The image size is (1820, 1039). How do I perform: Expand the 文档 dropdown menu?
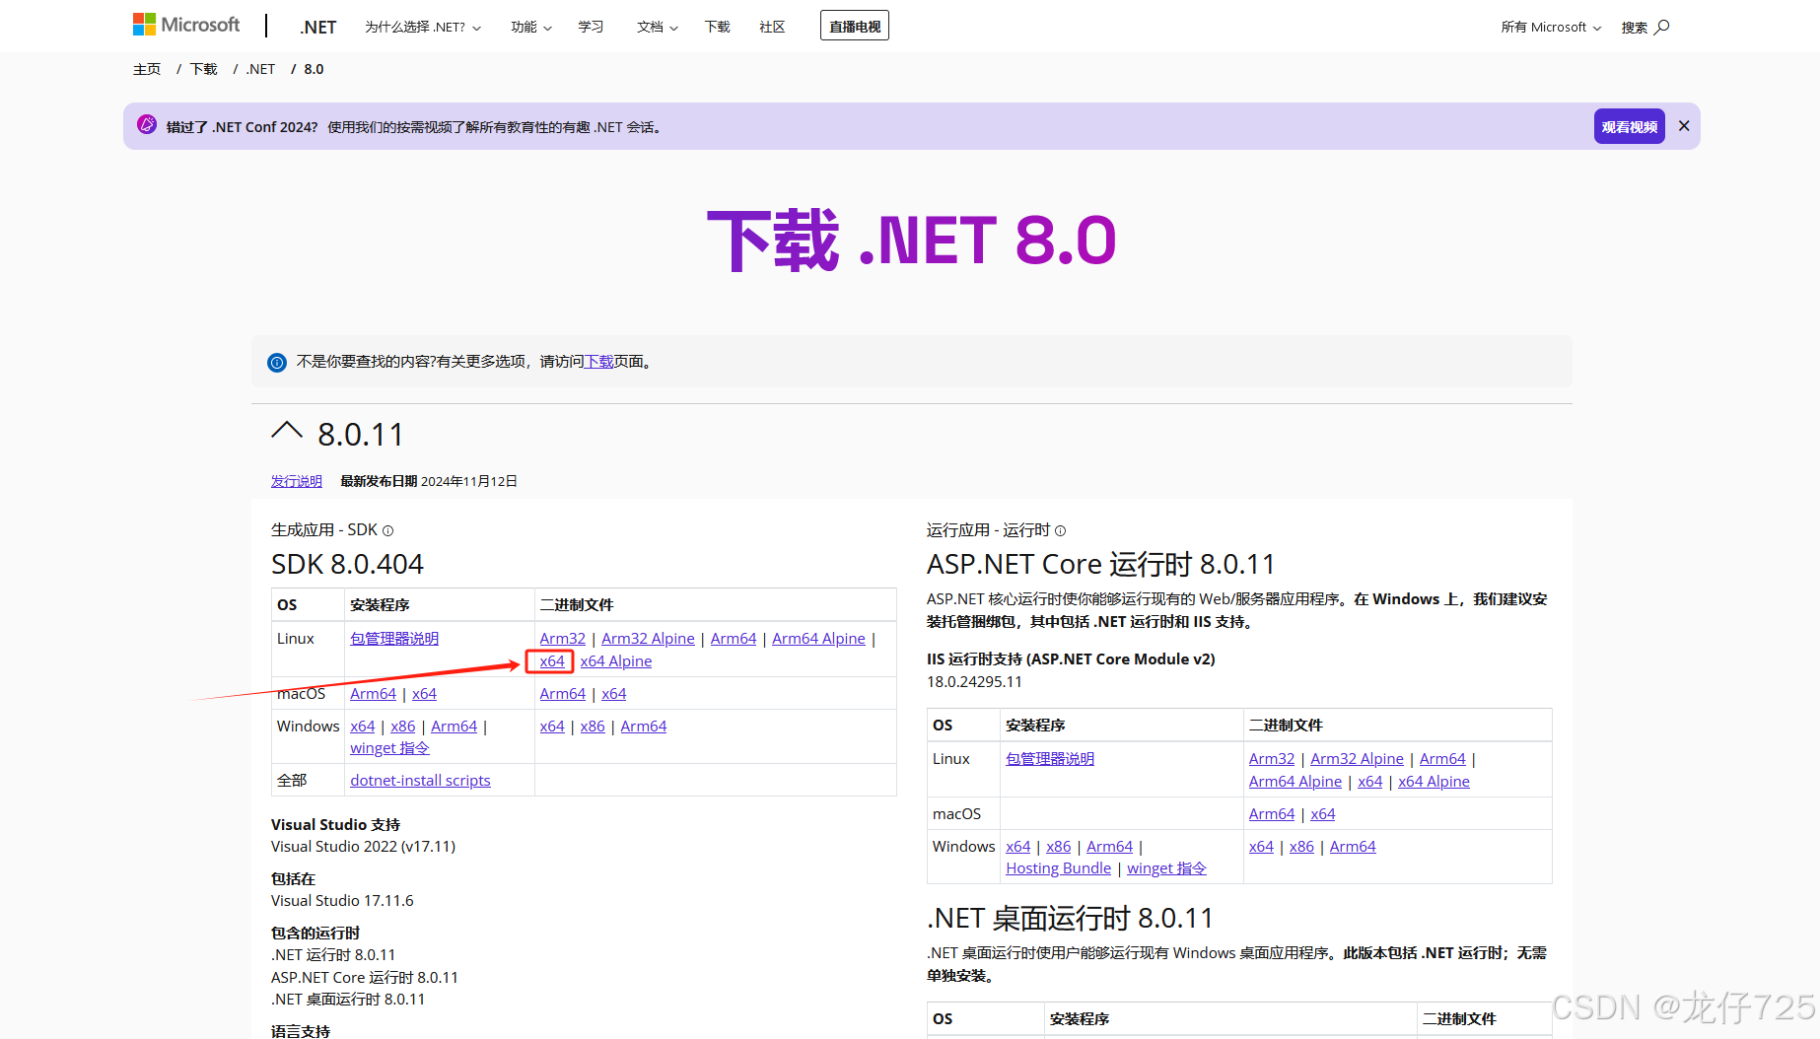(658, 27)
